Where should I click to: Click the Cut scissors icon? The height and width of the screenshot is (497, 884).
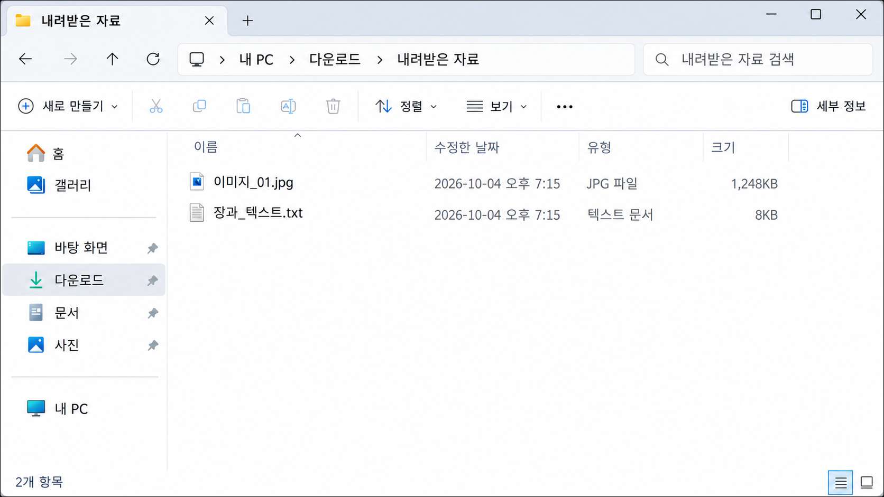click(156, 106)
